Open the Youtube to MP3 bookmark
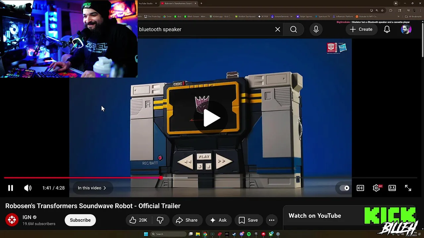Screen dimensions: 424x238 click(x=366, y=17)
